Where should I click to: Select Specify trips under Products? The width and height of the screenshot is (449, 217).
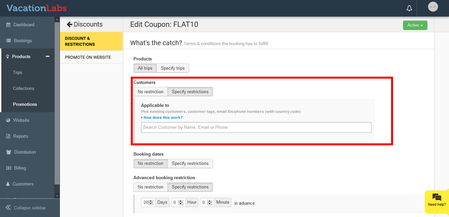172,68
